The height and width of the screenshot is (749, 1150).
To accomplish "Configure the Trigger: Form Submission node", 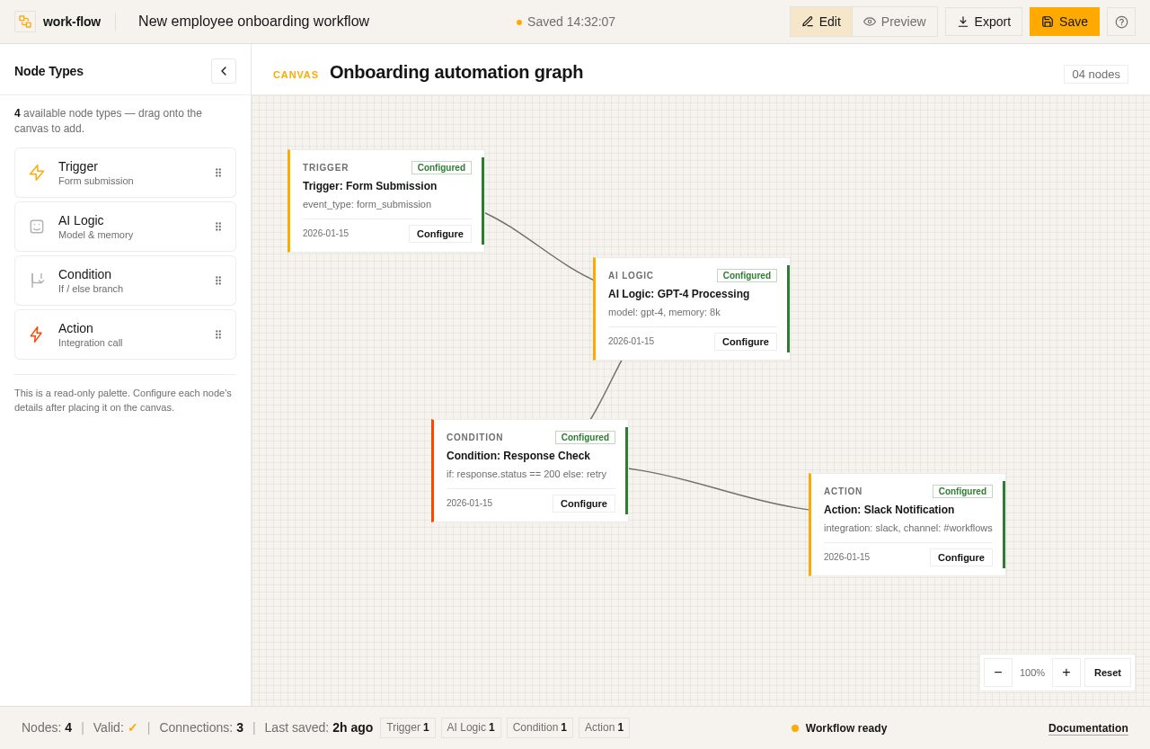I will click(440, 234).
